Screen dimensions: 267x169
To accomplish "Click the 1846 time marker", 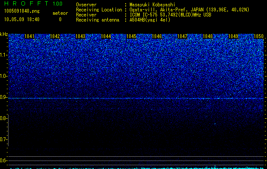I will click(157, 36).
